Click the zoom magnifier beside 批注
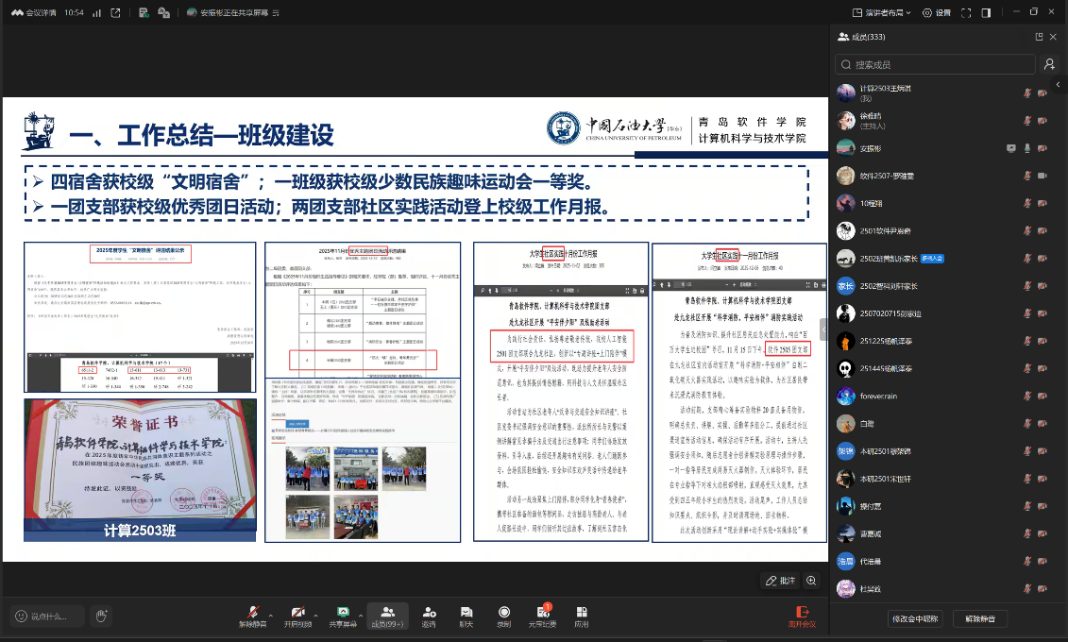The image size is (1068, 642). click(811, 581)
